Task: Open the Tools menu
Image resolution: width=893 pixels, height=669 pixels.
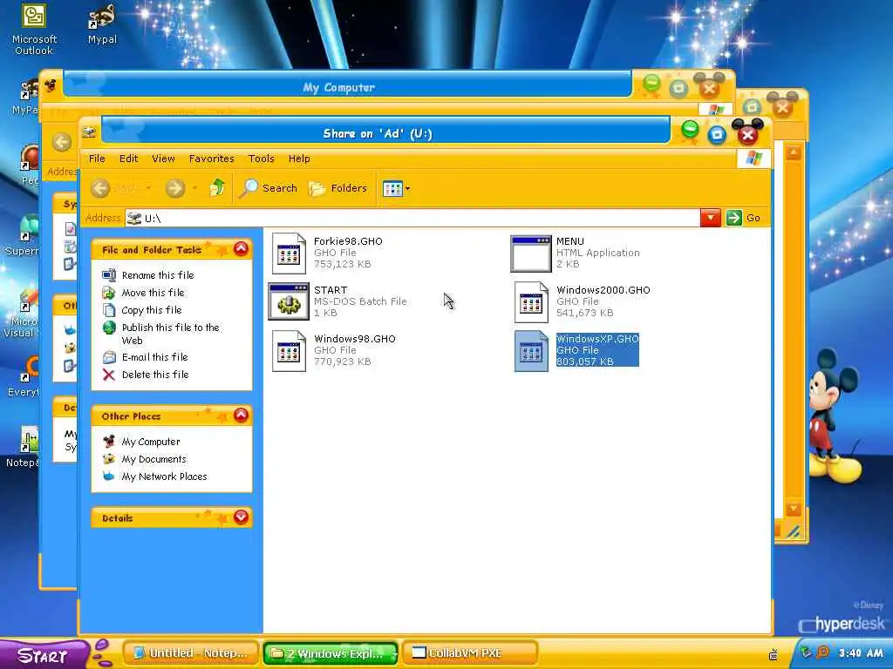Action: tap(262, 159)
